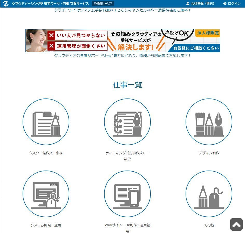
Task: Click the クラウディアの専属サポート担当 caption text
Action: [122, 55]
